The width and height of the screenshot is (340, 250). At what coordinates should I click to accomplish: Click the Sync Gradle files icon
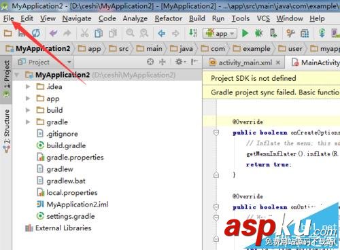(322, 33)
